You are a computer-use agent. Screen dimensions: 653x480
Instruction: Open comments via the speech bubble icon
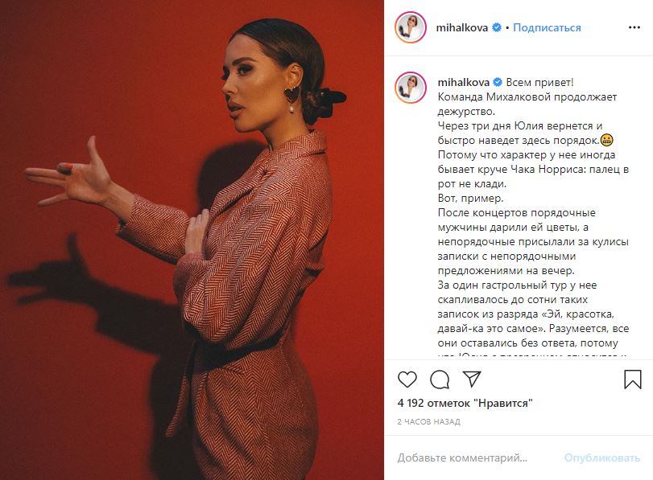(x=440, y=379)
